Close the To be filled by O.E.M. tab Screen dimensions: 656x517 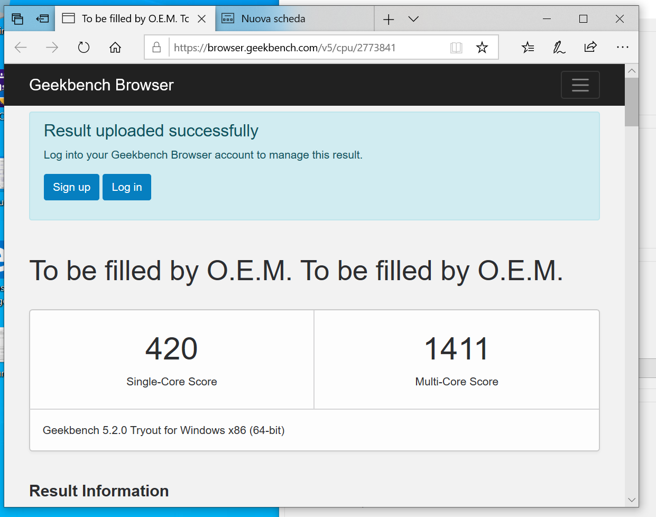[201, 19]
